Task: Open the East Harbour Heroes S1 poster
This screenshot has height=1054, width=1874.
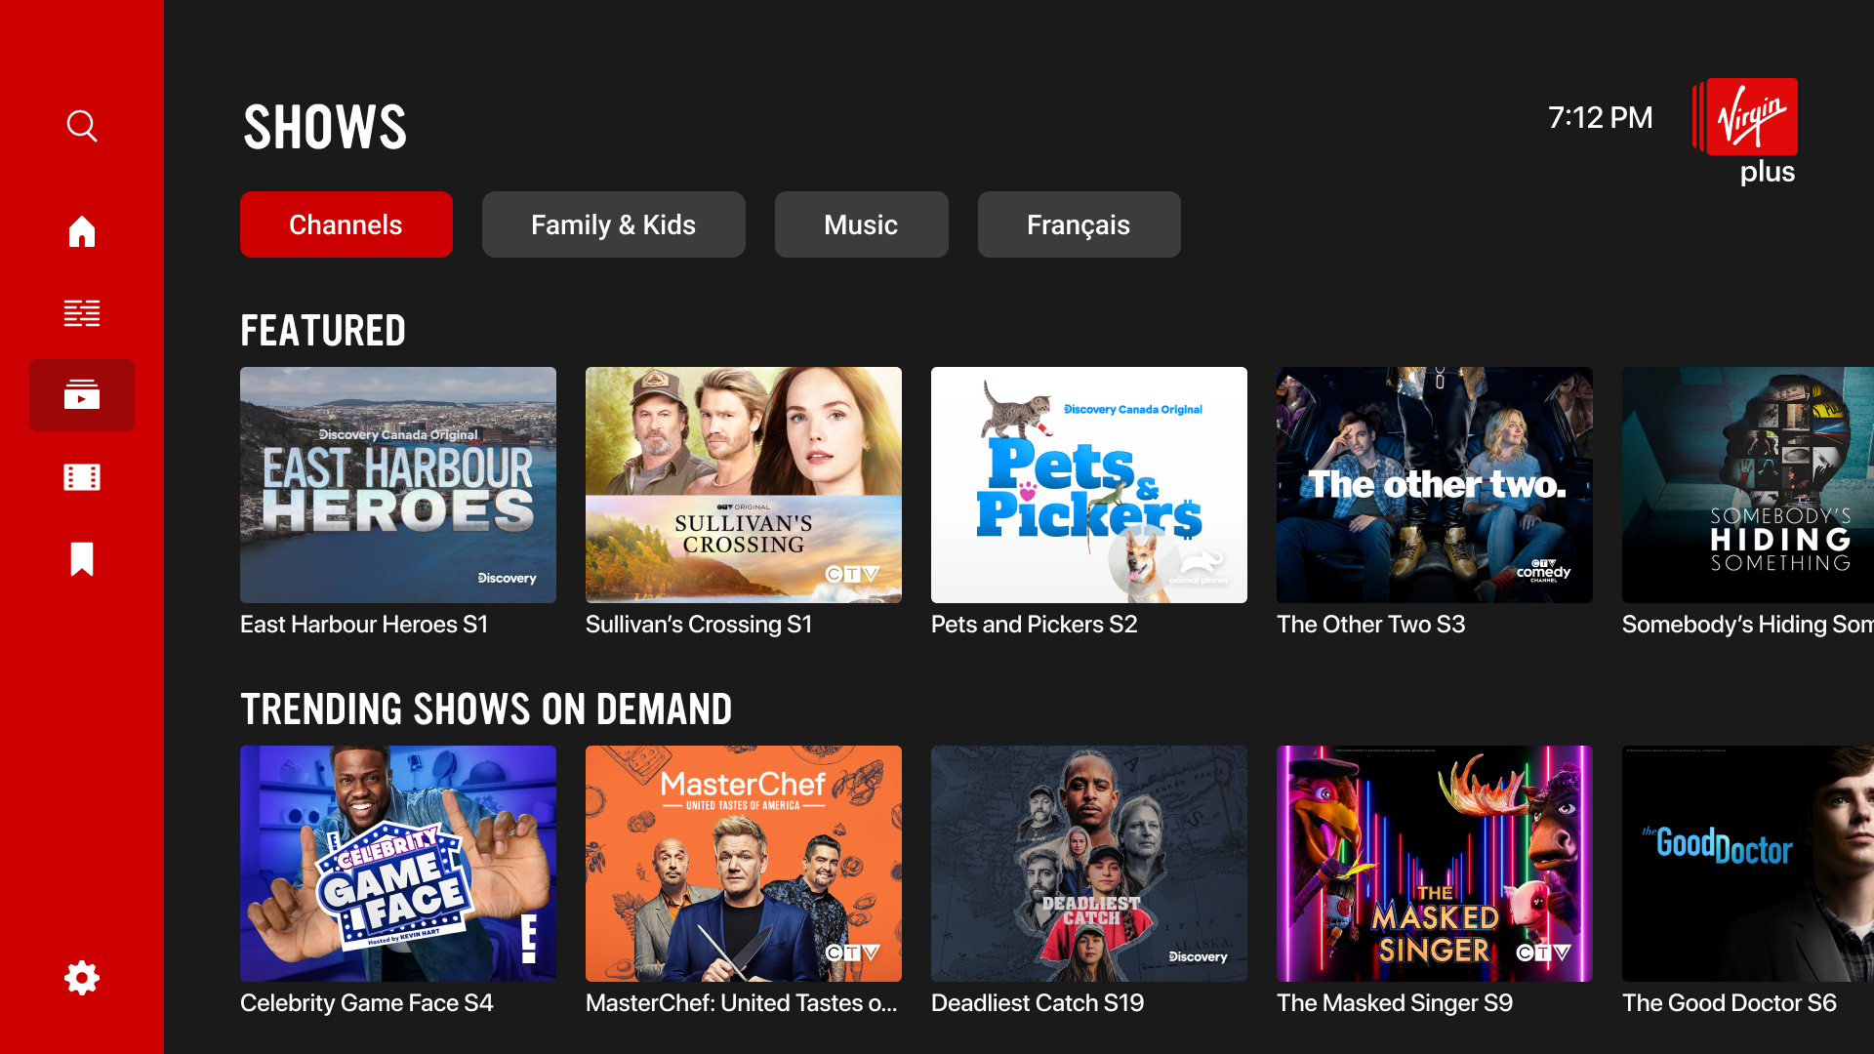Action: click(397, 485)
